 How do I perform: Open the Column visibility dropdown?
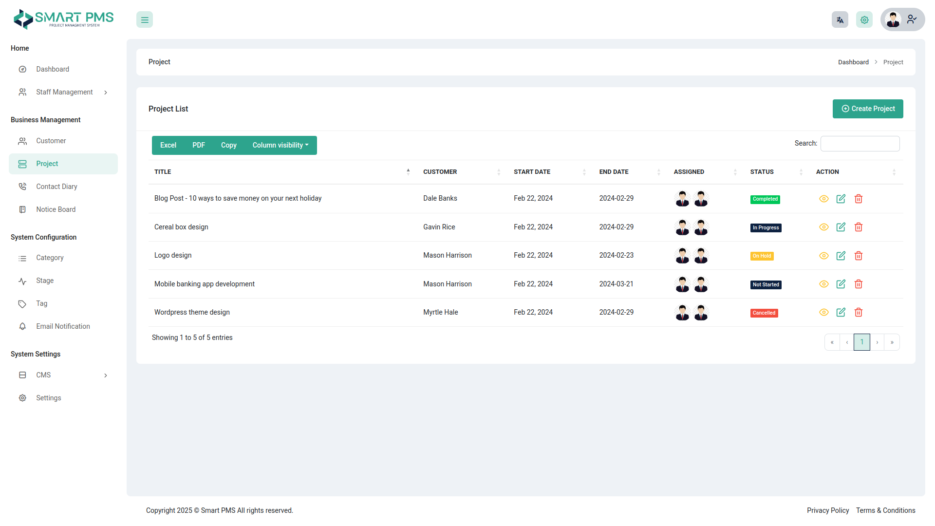[x=280, y=145]
